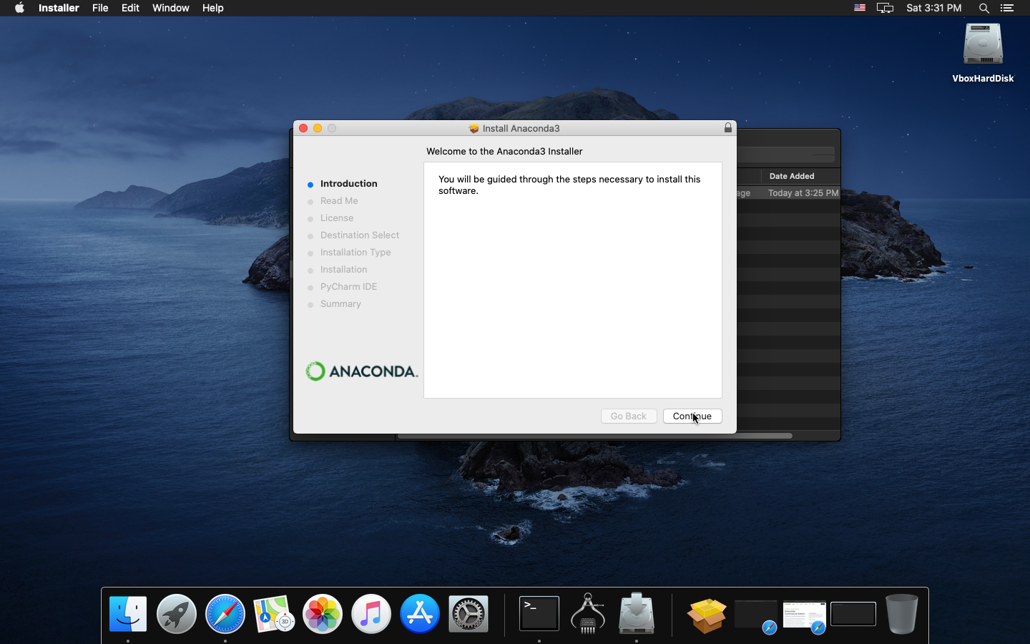This screenshot has width=1030, height=644.
Task: Click the Installer app icon in Dock
Action: tap(637, 614)
